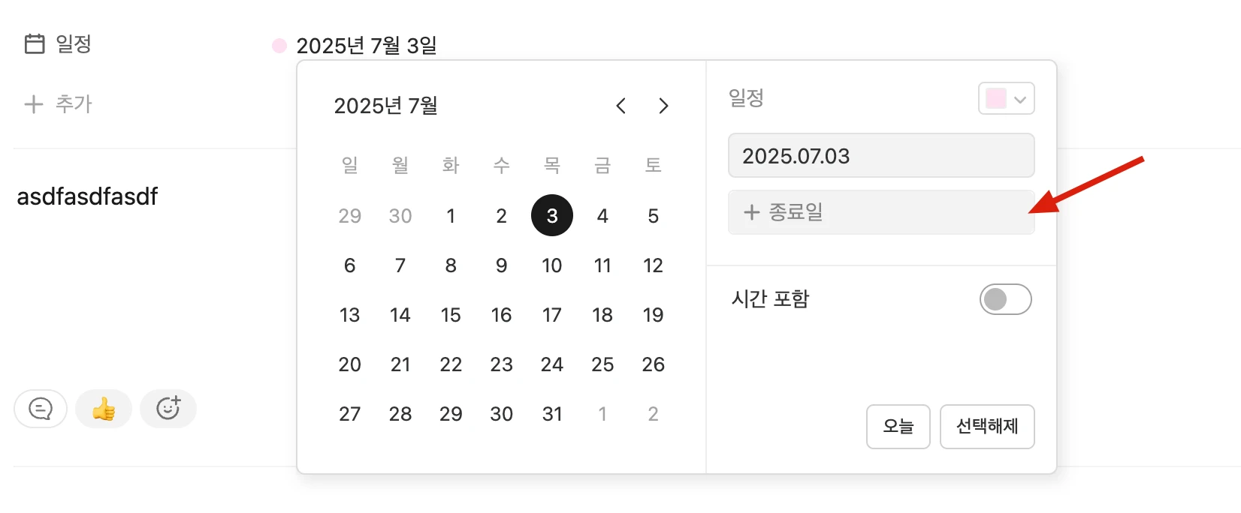1241x513 pixels.
Task: Add an end date with 종료일
Action: [x=881, y=212]
